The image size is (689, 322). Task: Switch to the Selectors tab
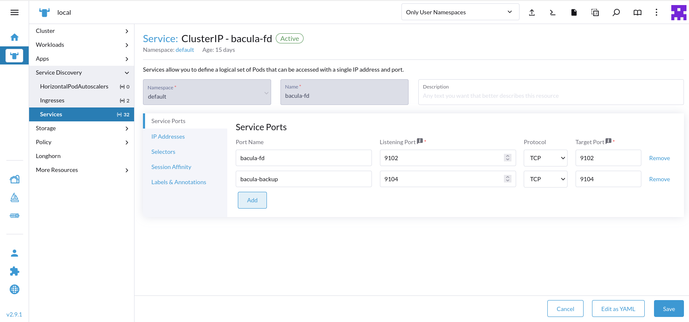pos(185,152)
